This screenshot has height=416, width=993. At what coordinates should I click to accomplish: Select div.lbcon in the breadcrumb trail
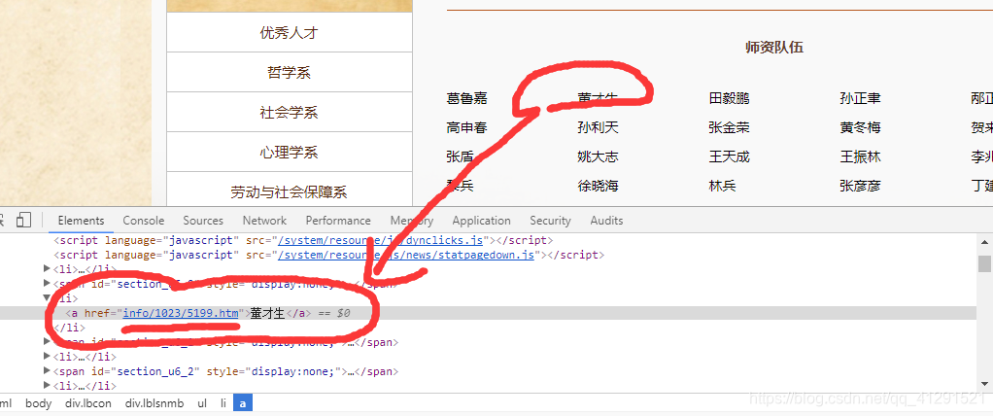pyautogui.click(x=88, y=402)
